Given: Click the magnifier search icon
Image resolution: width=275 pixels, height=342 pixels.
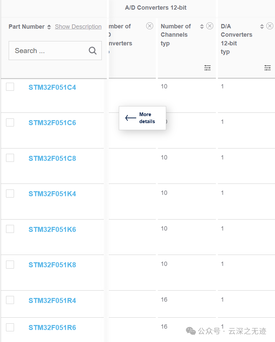Looking at the screenshot, I should pyautogui.click(x=92, y=51).
